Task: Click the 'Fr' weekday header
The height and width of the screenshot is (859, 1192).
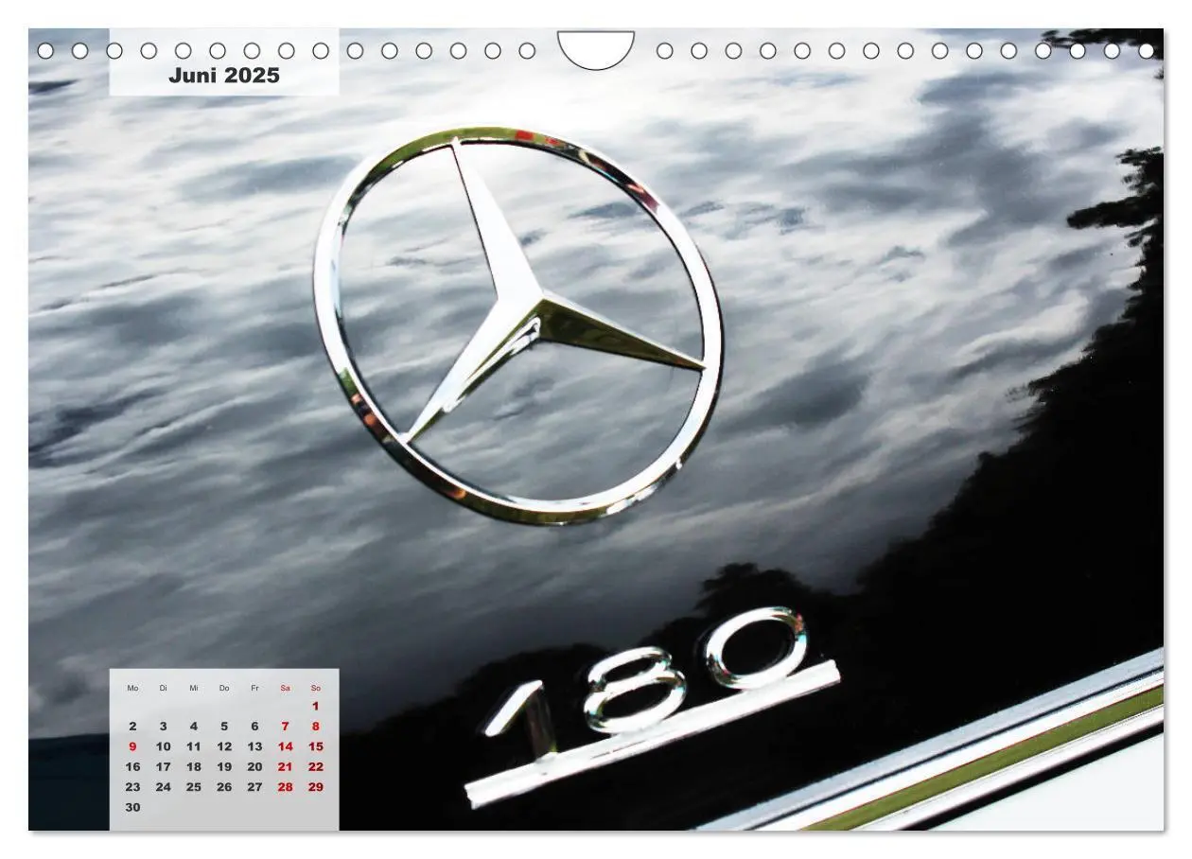Action: [254, 688]
